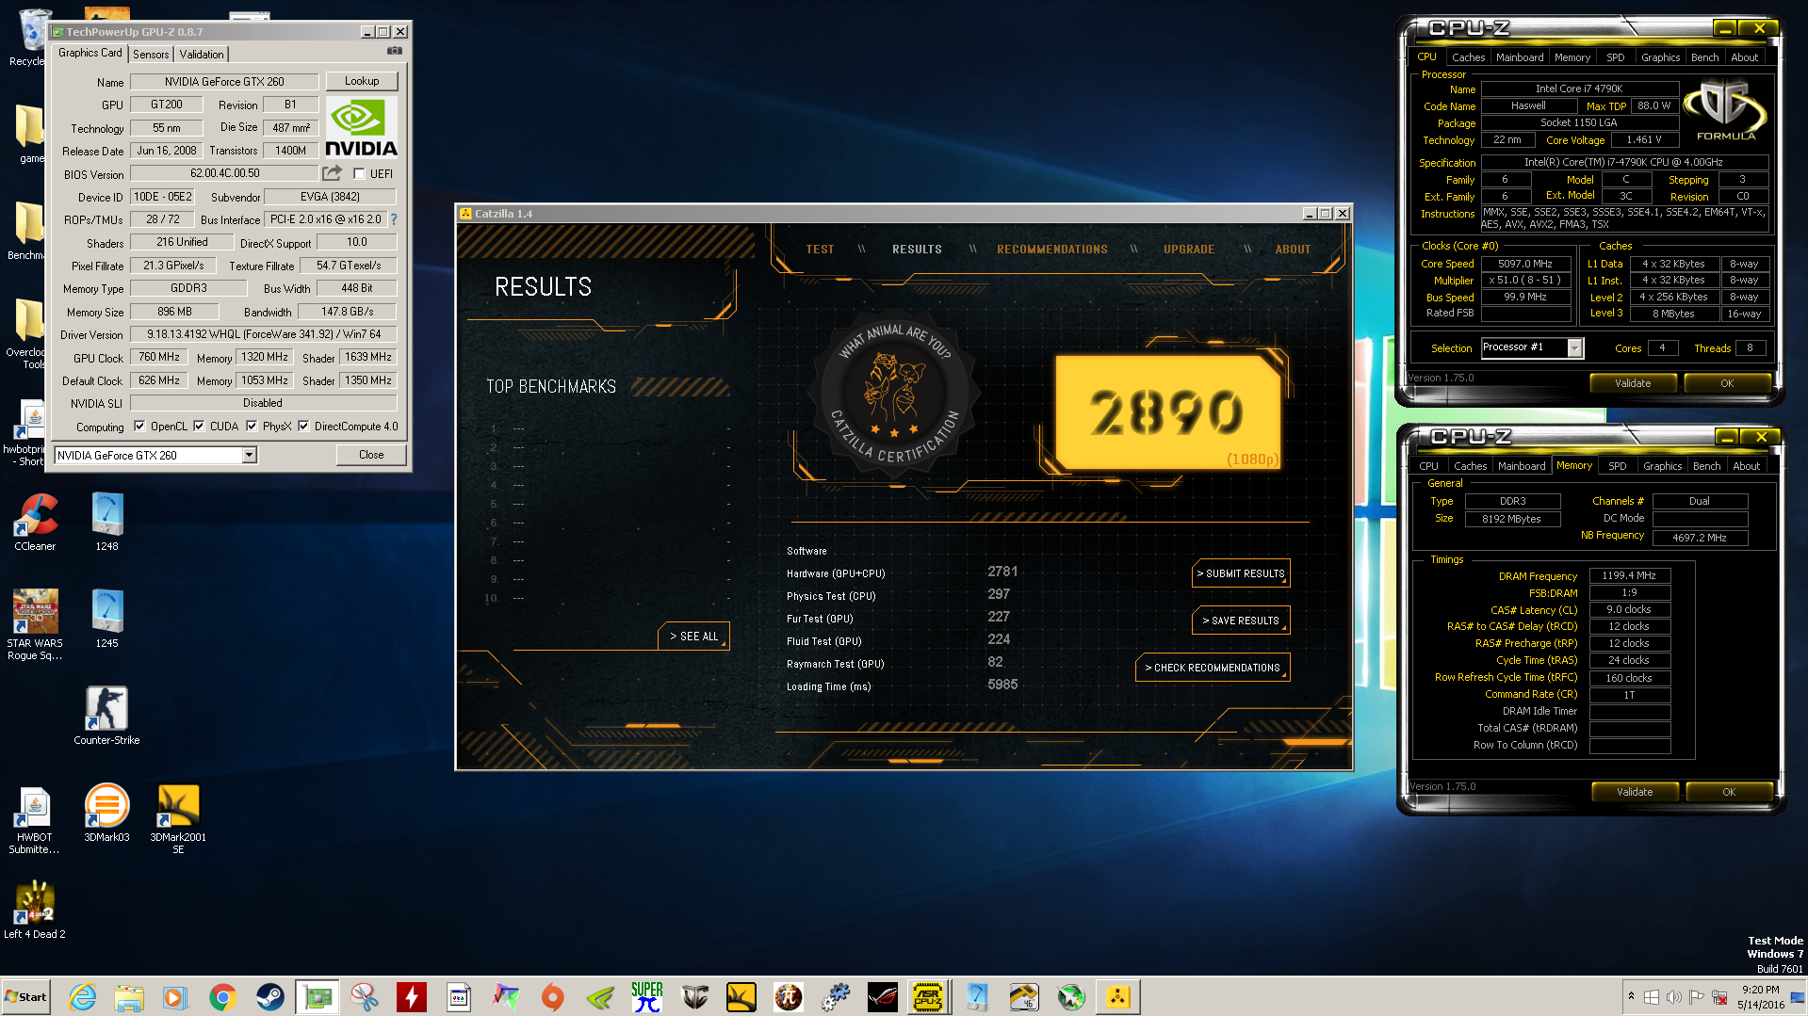This screenshot has height=1016, width=1808.
Task: Click the volume speaker tray icon
Action: (x=1673, y=997)
